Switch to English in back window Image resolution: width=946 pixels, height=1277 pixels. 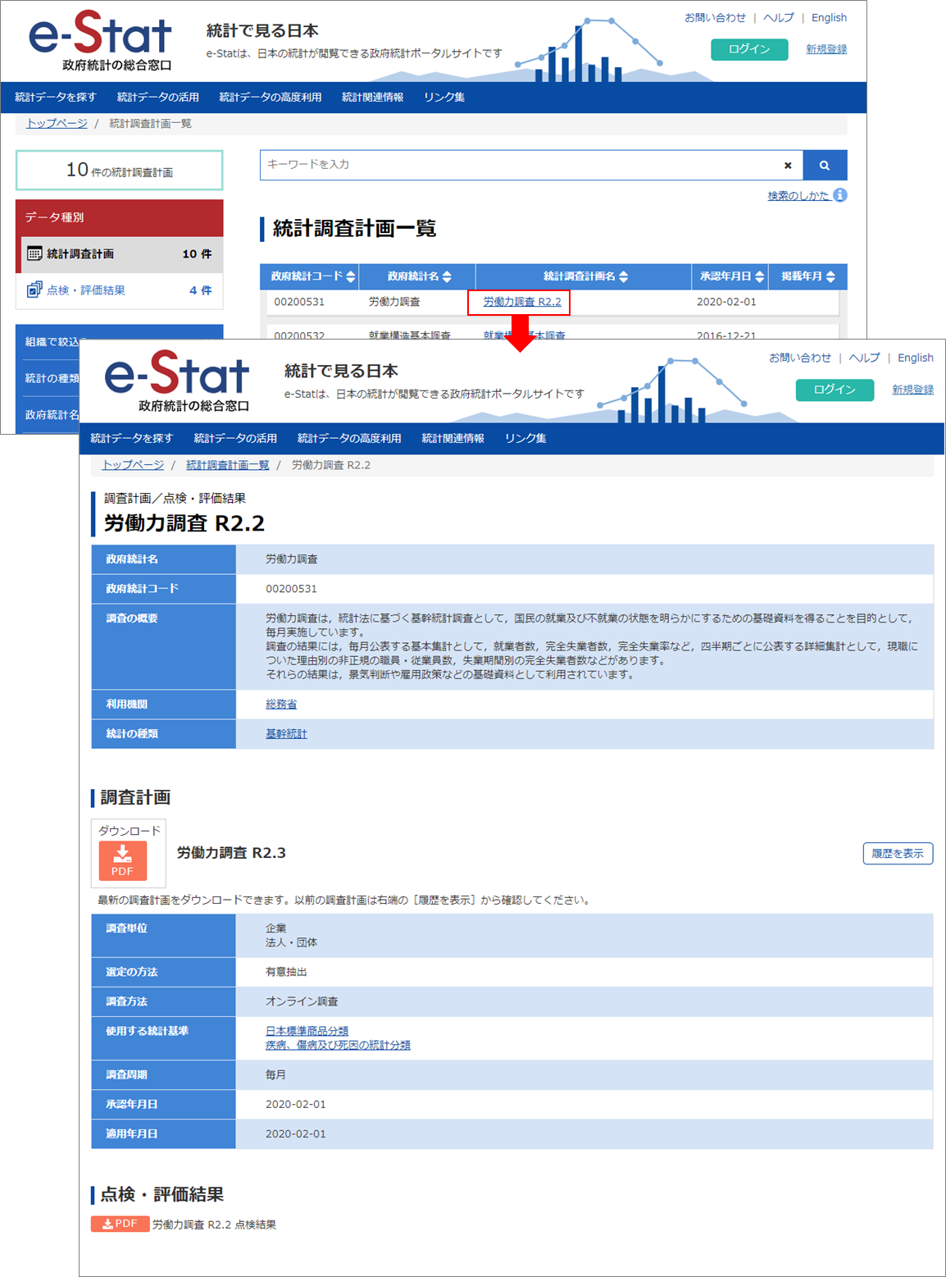point(829,17)
